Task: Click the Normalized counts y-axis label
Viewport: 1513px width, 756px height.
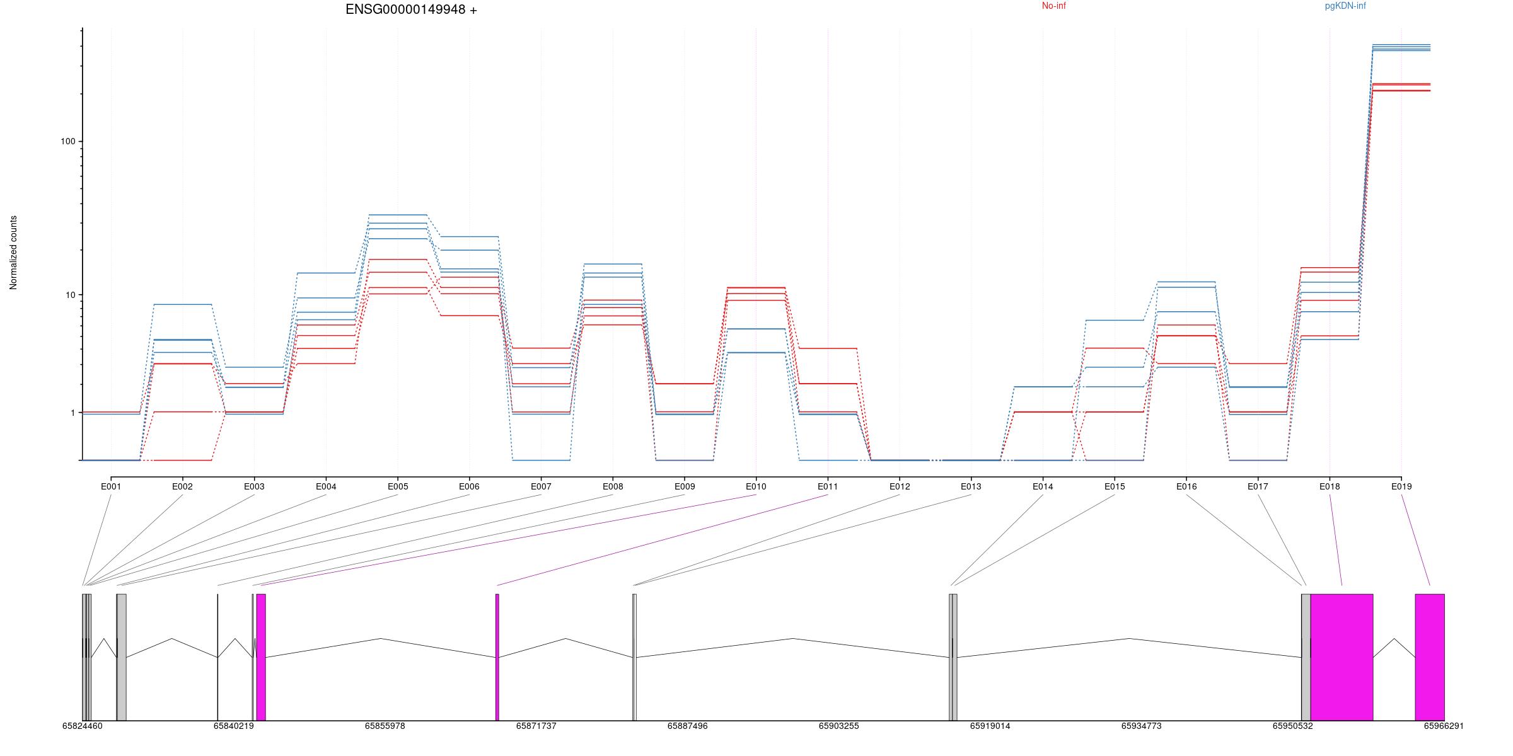Action: click(x=13, y=253)
